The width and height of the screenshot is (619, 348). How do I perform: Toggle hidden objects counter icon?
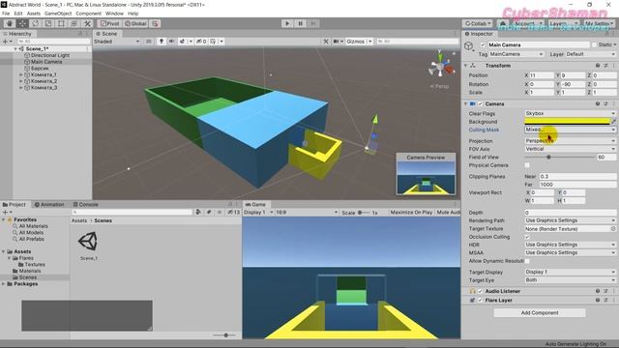(x=201, y=42)
